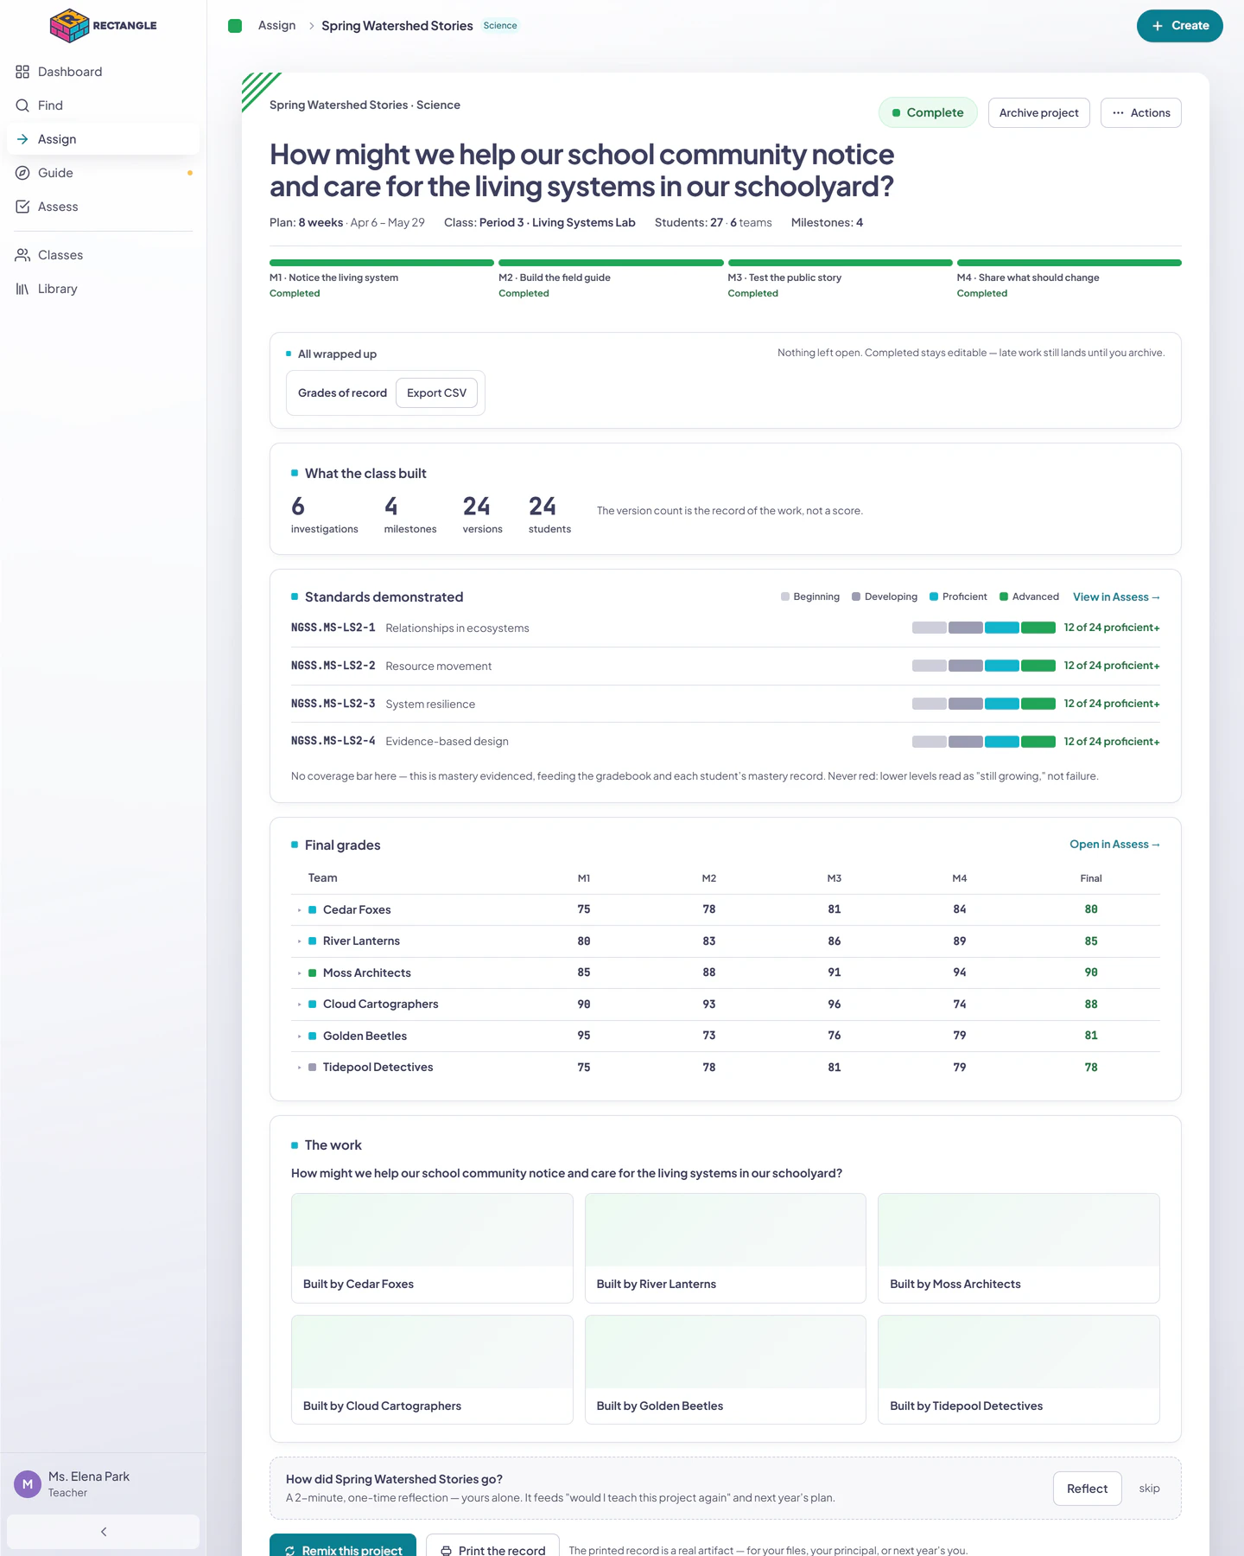
Task: Select M3 Test the public story milestone
Action: click(x=840, y=279)
